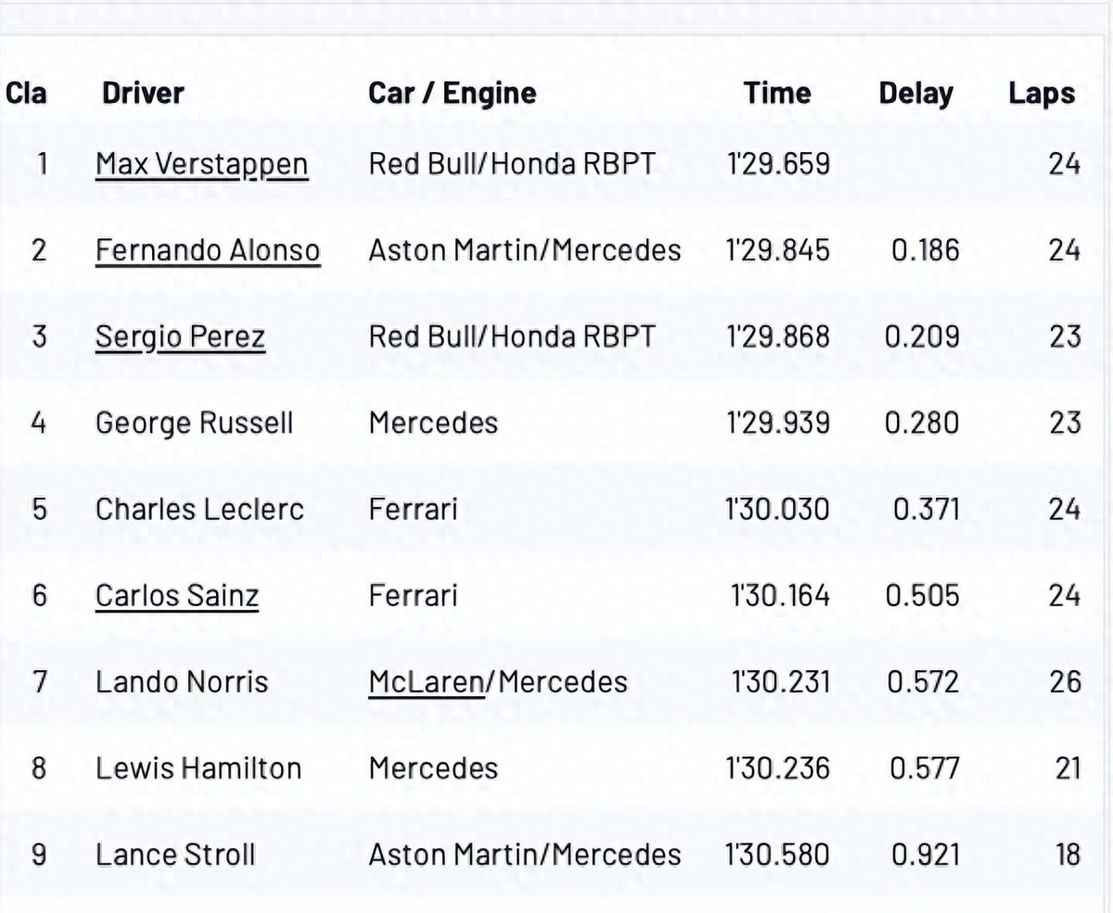Click Lewis Hamilton's name in row 8
Viewport: 1113px width, 913px height.
[x=198, y=768]
